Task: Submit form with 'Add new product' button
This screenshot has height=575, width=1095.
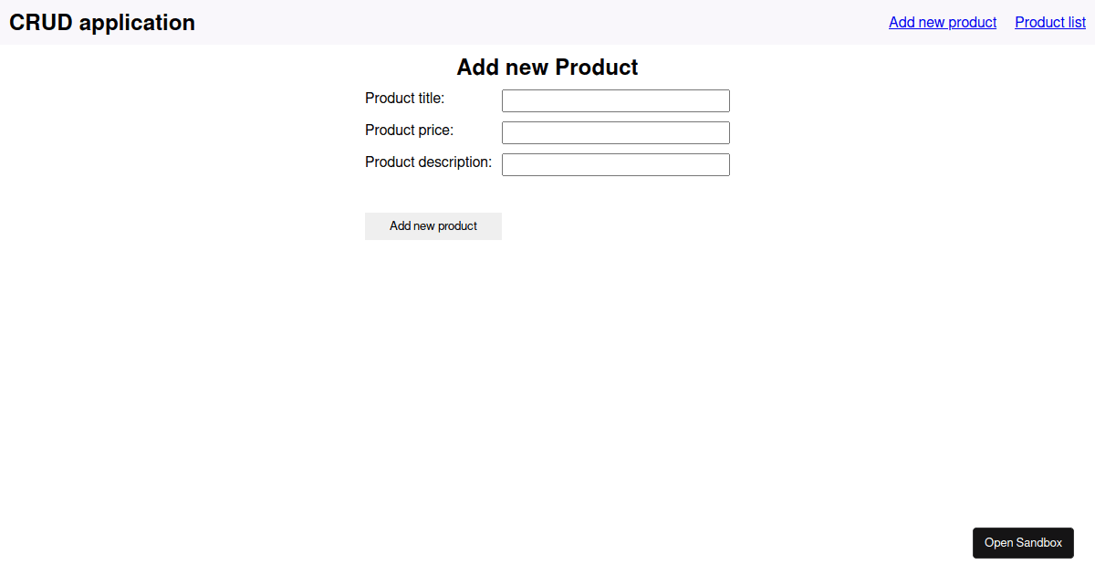Action: pyautogui.click(x=433, y=226)
